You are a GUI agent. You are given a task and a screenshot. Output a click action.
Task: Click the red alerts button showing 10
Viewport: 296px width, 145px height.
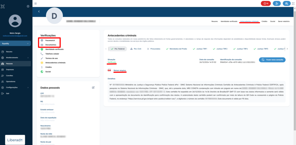[266, 3]
